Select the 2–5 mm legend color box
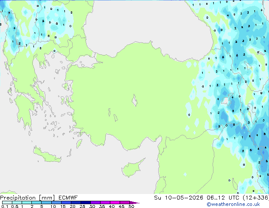 pyautogui.click(x=36, y=202)
